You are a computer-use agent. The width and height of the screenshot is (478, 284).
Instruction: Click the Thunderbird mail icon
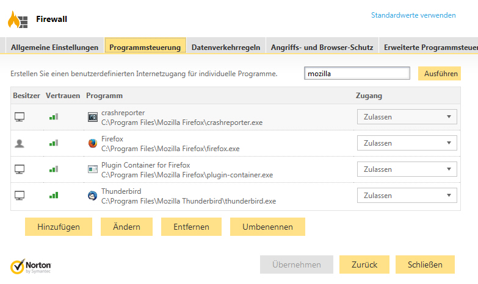[x=92, y=196]
